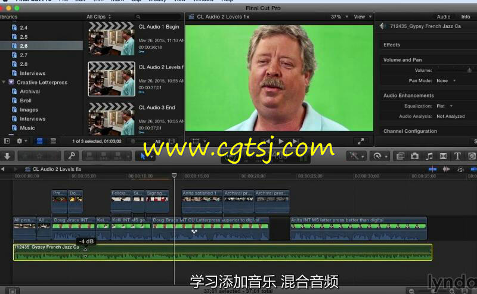Go back in timeline history

coord(3,169)
